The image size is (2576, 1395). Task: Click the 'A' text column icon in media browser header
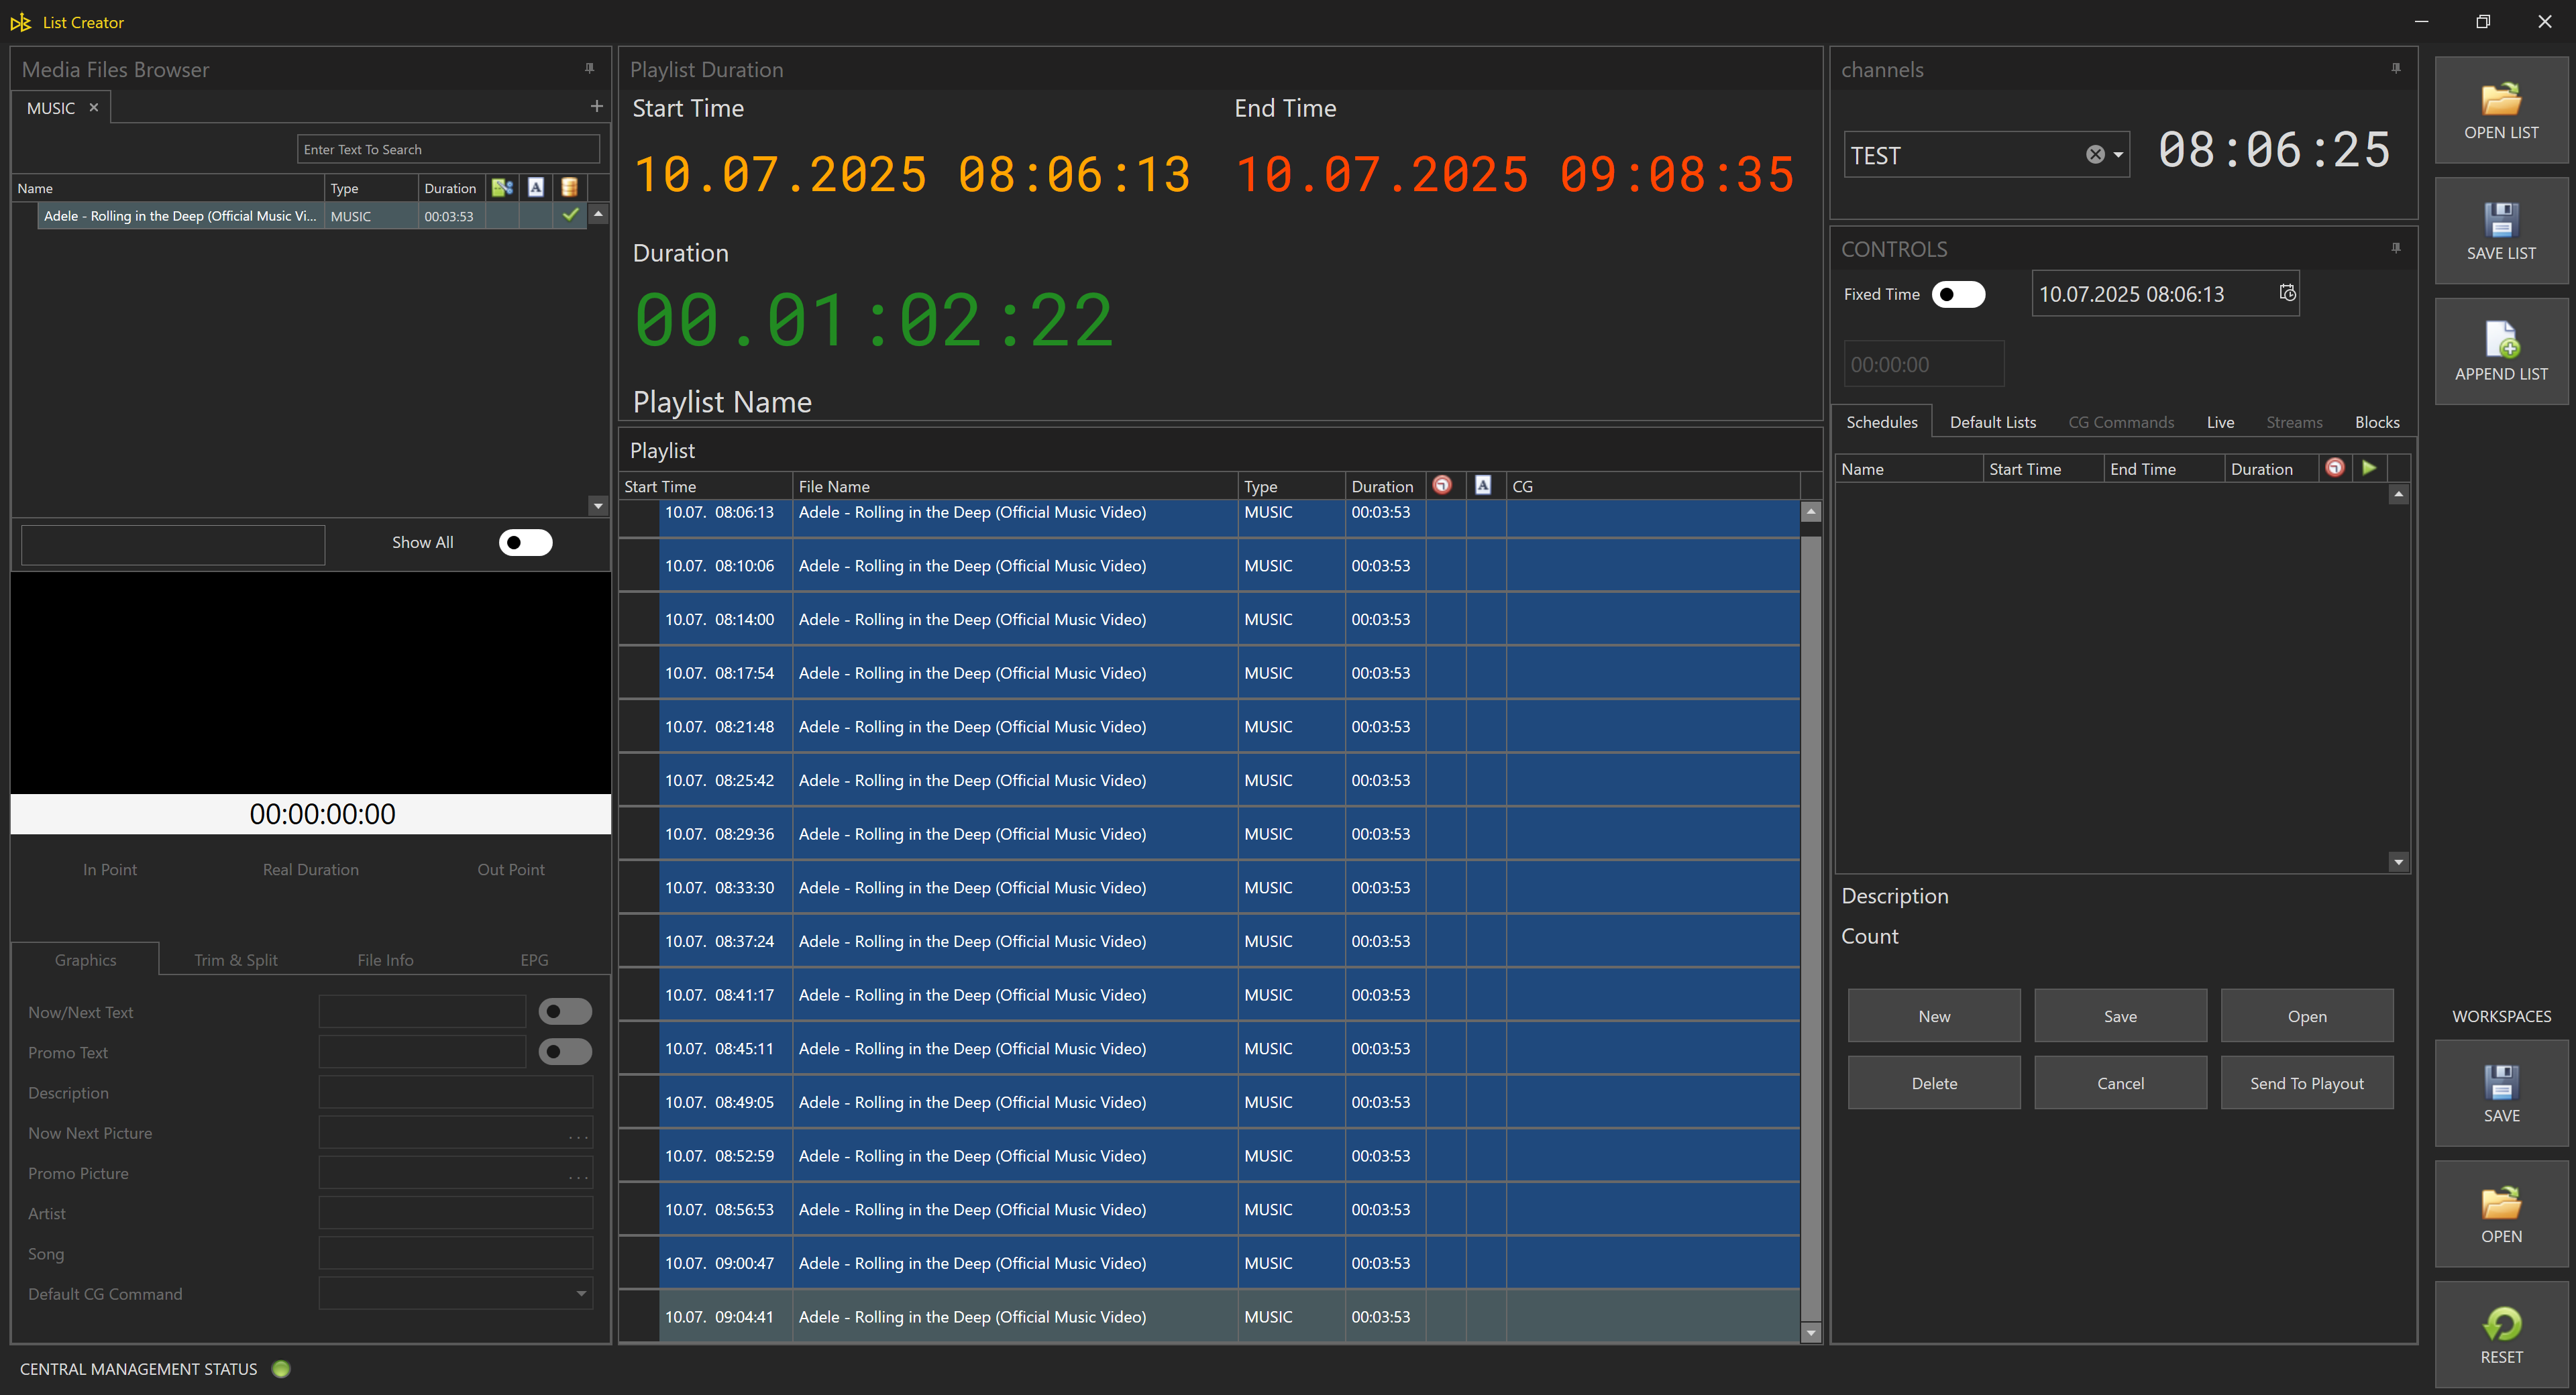[x=536, y=187]
